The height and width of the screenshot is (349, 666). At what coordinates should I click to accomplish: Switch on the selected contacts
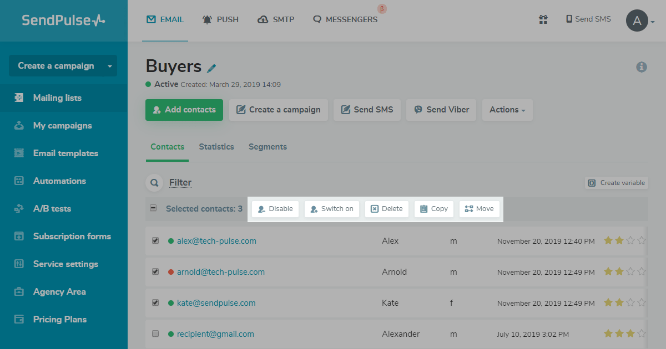(x=332, y=209)
